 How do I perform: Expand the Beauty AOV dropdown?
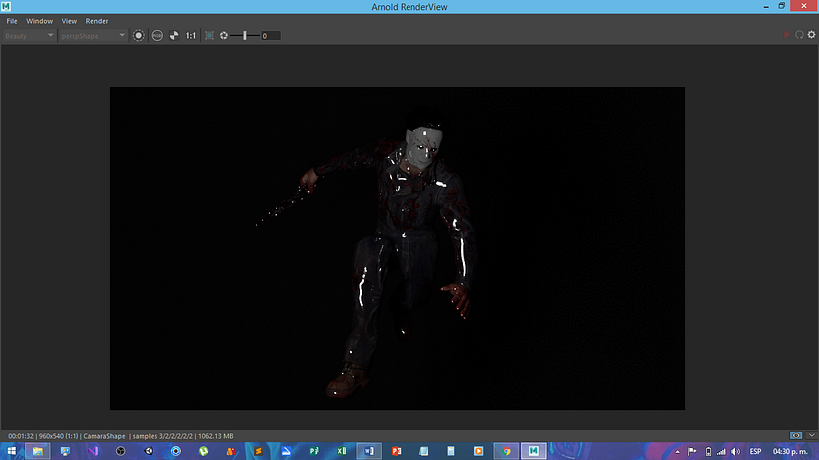click(30, 36)
